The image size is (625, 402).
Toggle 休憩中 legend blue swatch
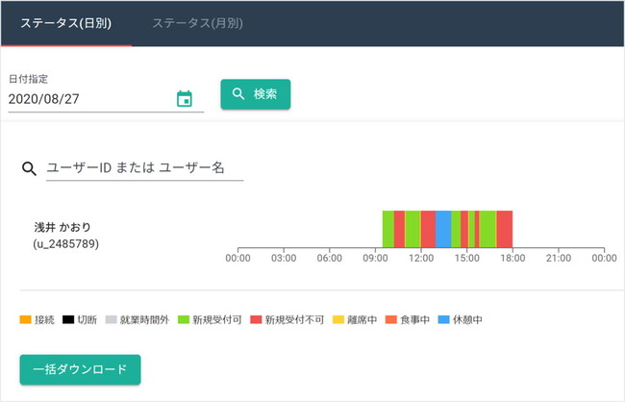pos(443,319)
